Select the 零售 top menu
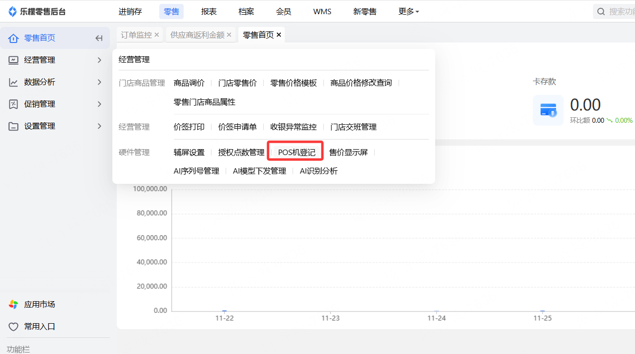 (171, 11)
